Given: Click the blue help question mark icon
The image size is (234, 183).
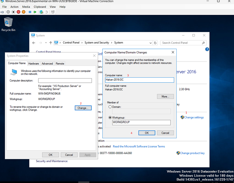Looking at the screenshot, I should (x=207, y=49).
